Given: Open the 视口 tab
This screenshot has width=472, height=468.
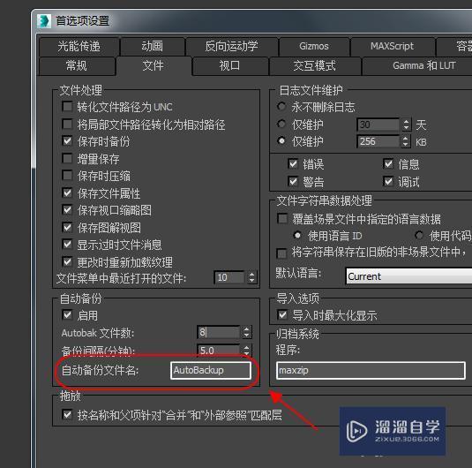Looking at the screenshot, I should pos(229,65).
